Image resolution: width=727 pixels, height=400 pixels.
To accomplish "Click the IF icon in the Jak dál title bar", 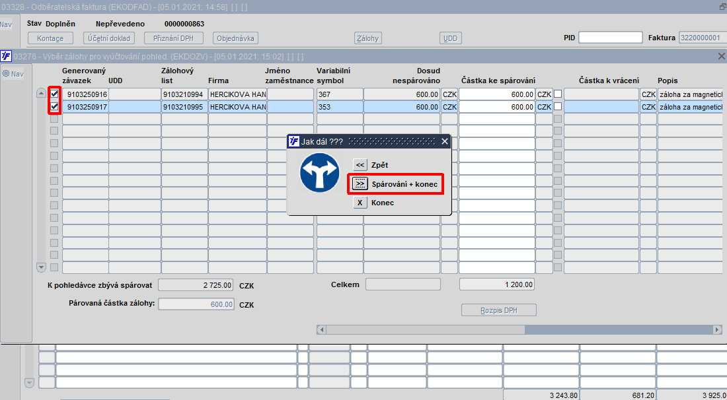I will tap(293, 141).
